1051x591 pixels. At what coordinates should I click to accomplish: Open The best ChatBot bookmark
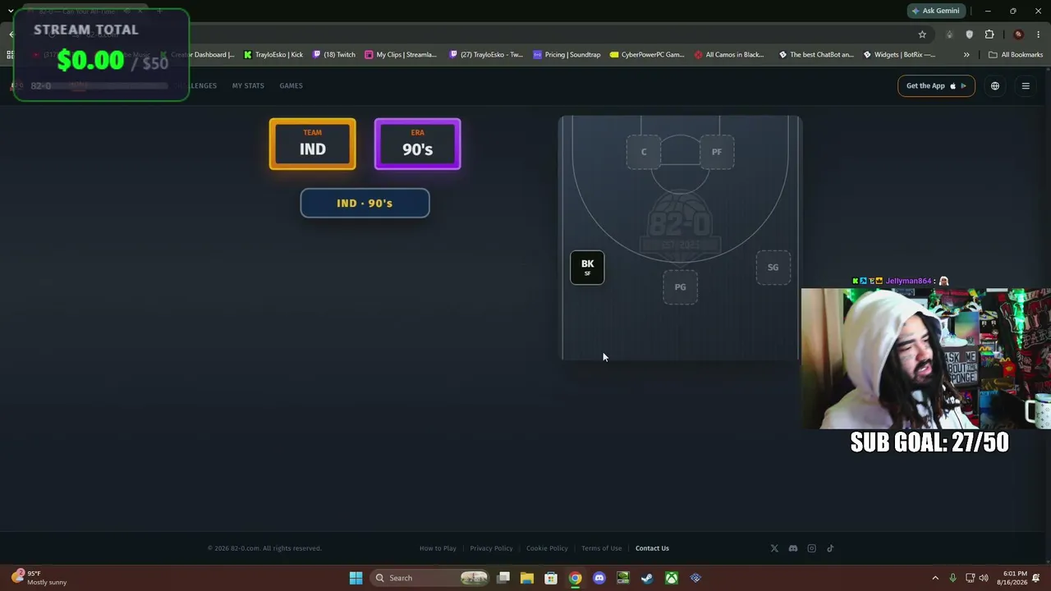[x=816, y=55]
